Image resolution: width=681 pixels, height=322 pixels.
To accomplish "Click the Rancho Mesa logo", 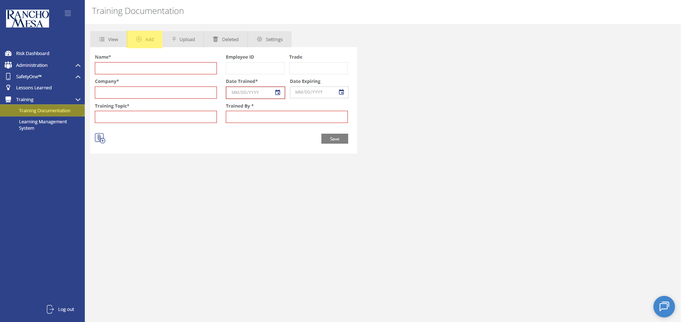I will [28, 19].
